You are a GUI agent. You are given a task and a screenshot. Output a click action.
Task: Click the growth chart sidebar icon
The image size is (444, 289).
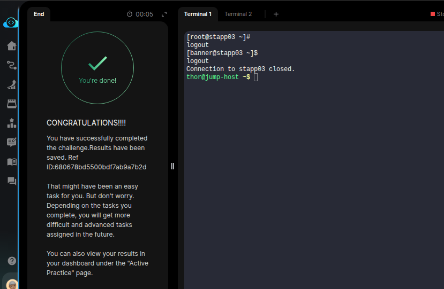pos(11,84)
